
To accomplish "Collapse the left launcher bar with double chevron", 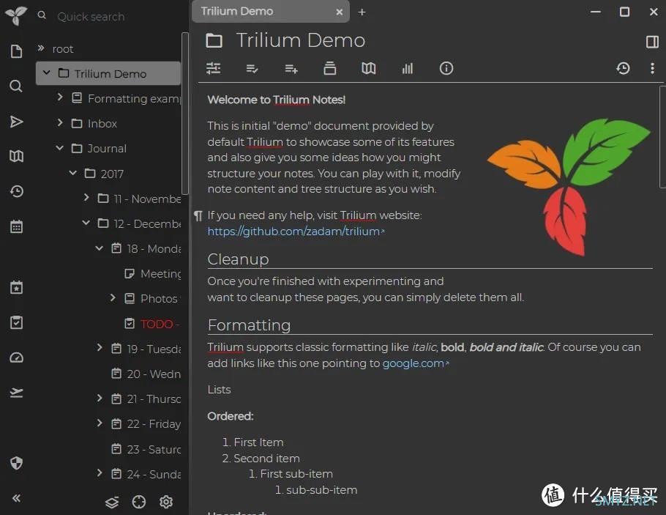I will [16, 498].
